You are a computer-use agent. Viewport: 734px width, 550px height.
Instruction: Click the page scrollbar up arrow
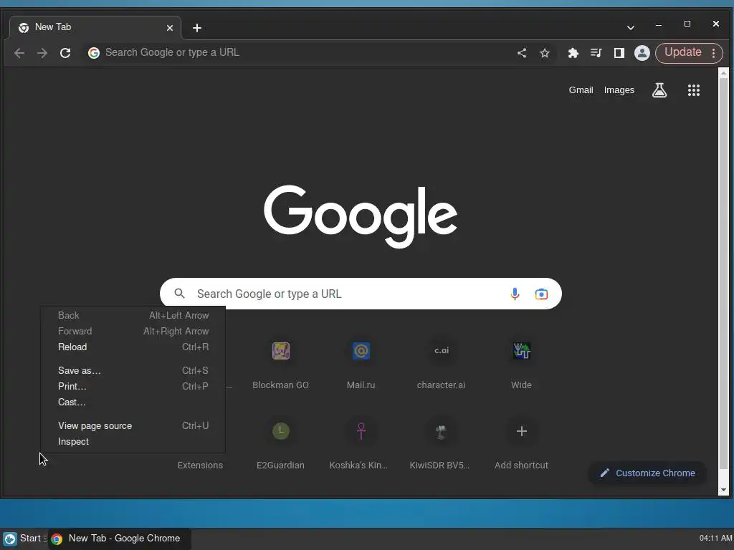[723, 73]
